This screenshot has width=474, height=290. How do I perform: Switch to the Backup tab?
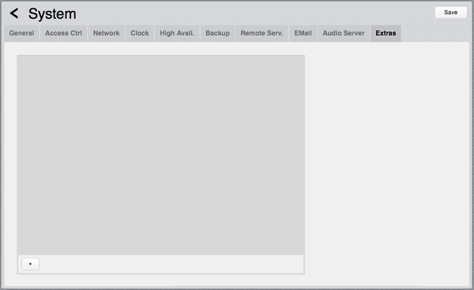click(218, 33)
